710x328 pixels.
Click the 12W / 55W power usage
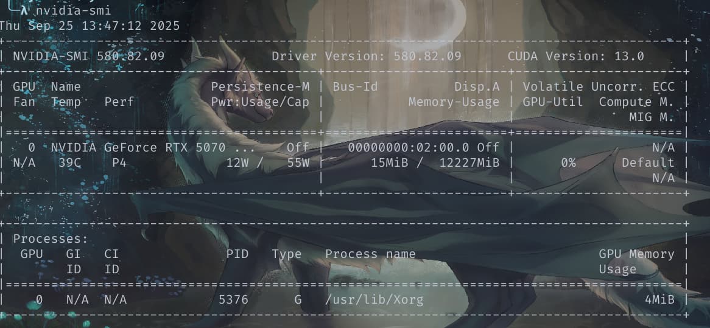pyautogui.click(x=268, y=163)
